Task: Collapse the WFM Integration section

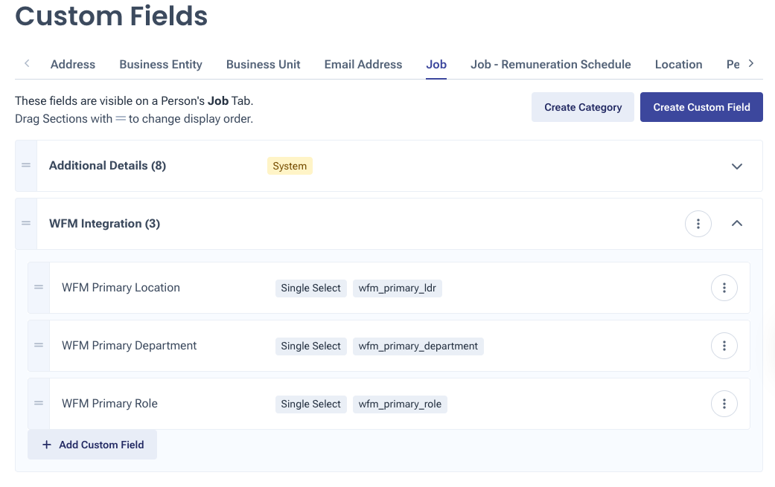Action: [x=737, y=223]
